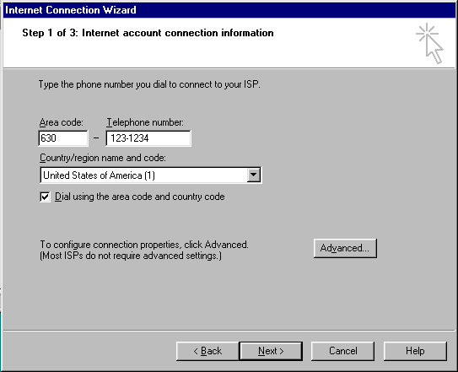
Task: Click the dash between area code and number
Action: click(x=96, y=138)
